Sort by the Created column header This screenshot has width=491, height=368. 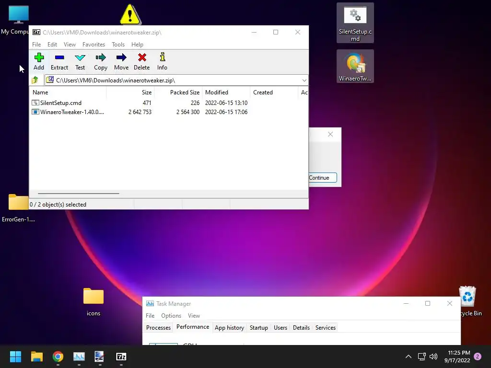[x=274, y=92]
